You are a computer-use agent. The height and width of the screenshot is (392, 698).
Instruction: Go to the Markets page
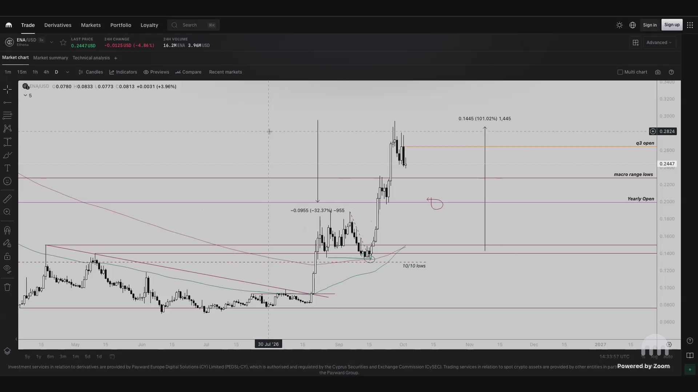tap(91, 25)
